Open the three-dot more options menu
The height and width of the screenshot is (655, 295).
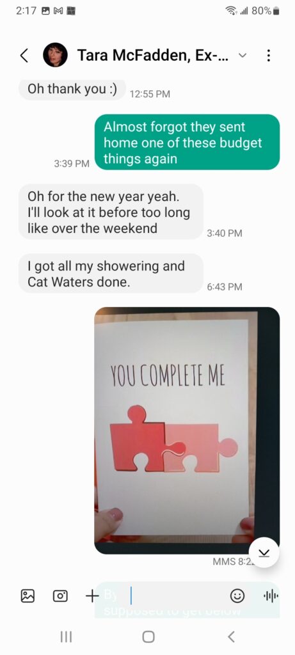(x=269, y=55)
